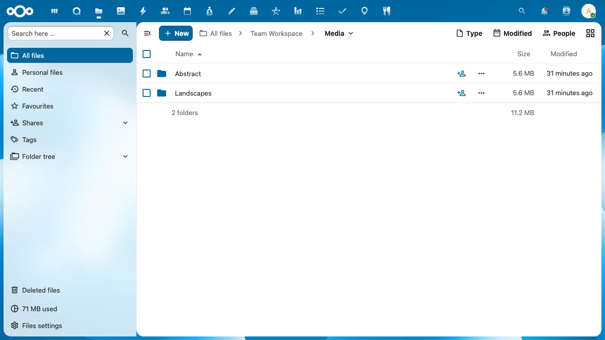Open the star-shaped app icon

276,11
